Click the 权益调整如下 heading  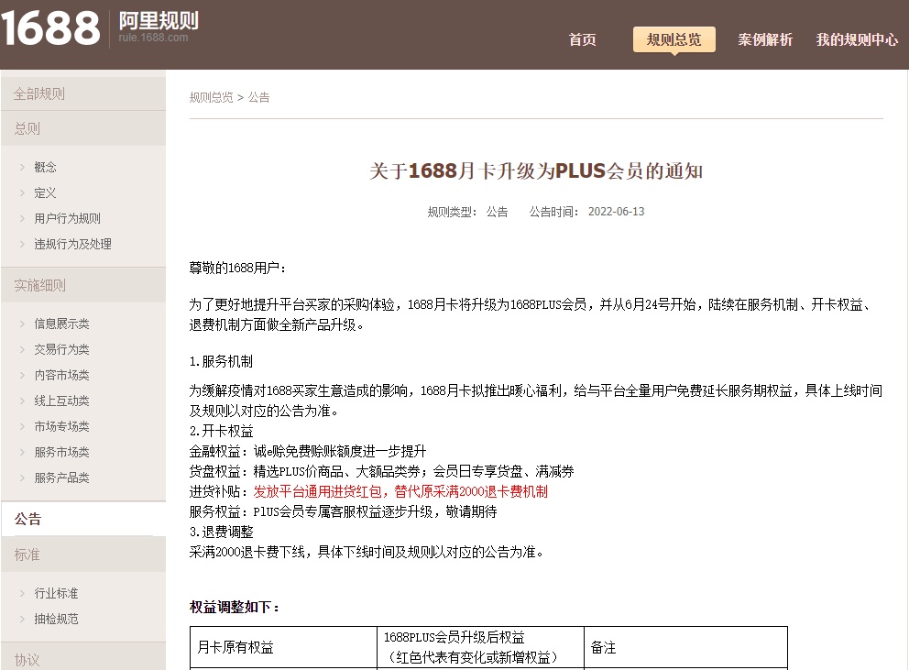[235, 607]
